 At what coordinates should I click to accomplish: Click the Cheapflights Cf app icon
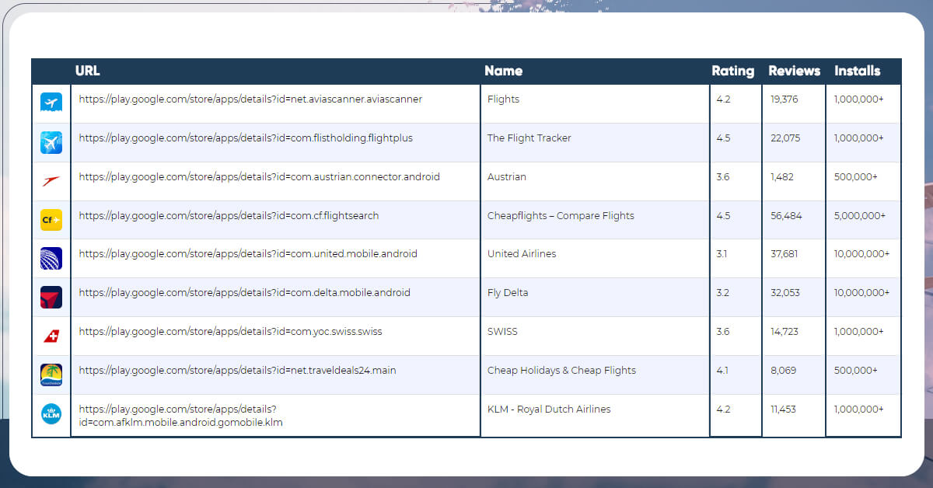point(51,220)
